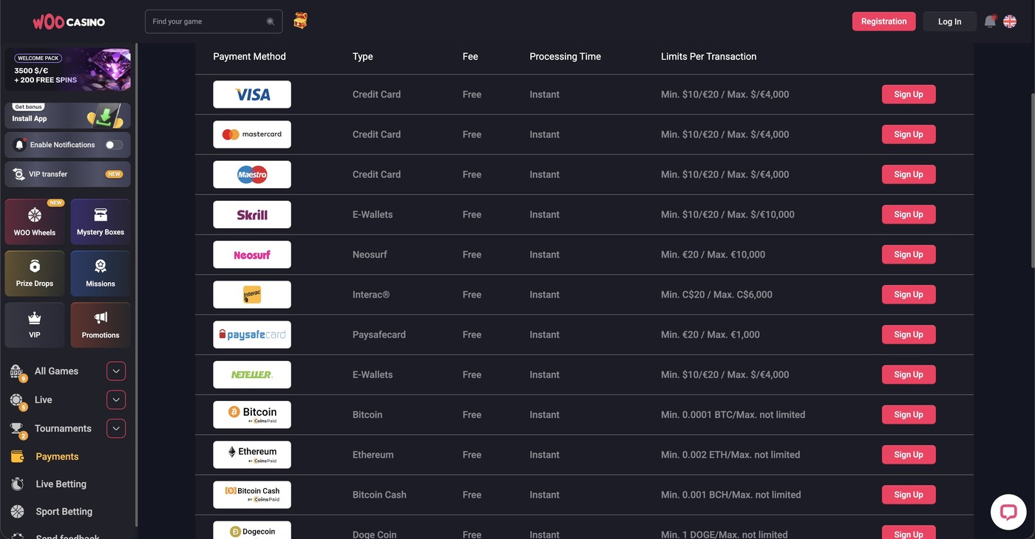
Task: Open the Mystery Boxes tile
Action: (x=101, y=222)
